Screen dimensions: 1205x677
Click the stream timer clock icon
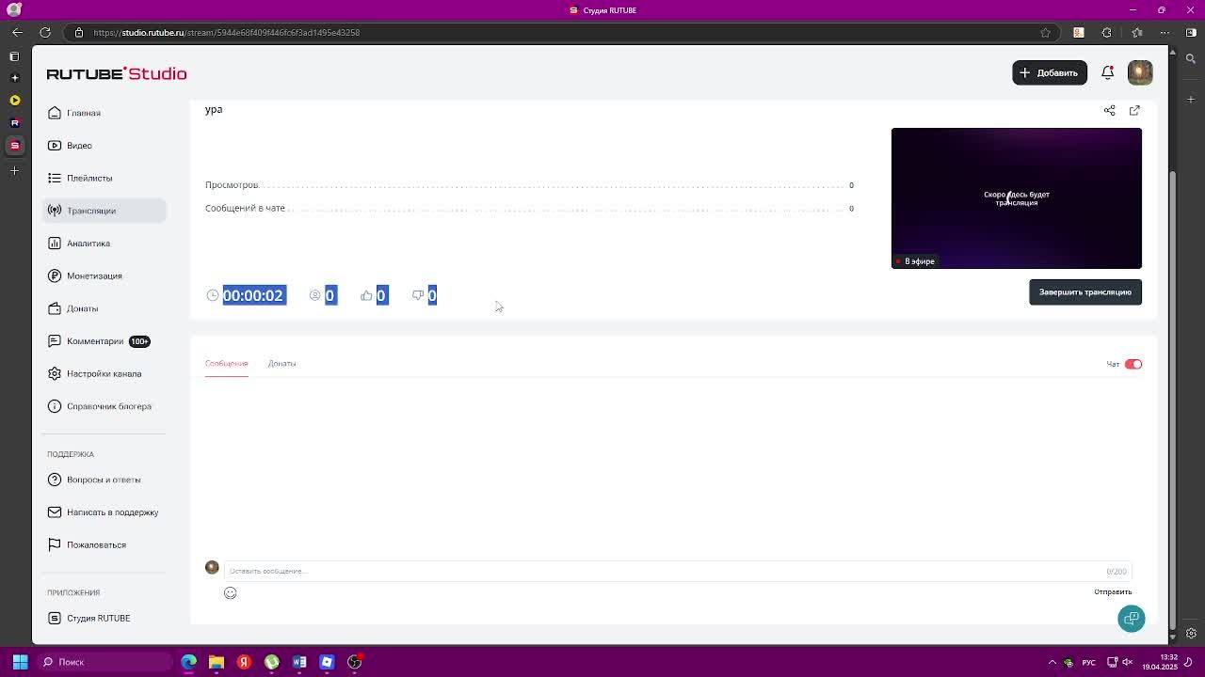[213, 295]
